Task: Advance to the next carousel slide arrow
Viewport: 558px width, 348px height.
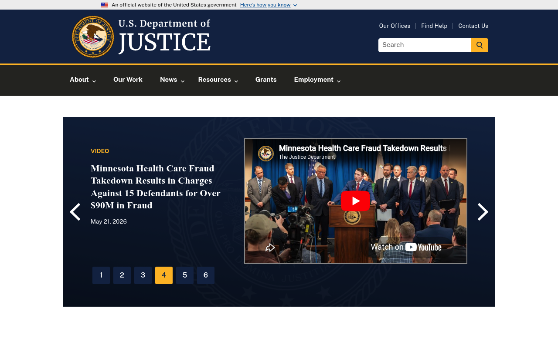Action: pos(483,212)
